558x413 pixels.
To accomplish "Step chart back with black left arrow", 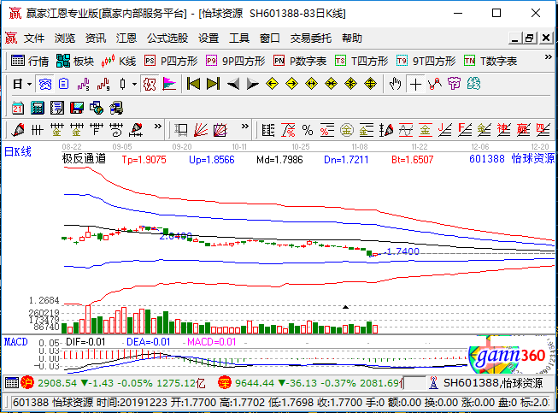I will tap(233, 85).
